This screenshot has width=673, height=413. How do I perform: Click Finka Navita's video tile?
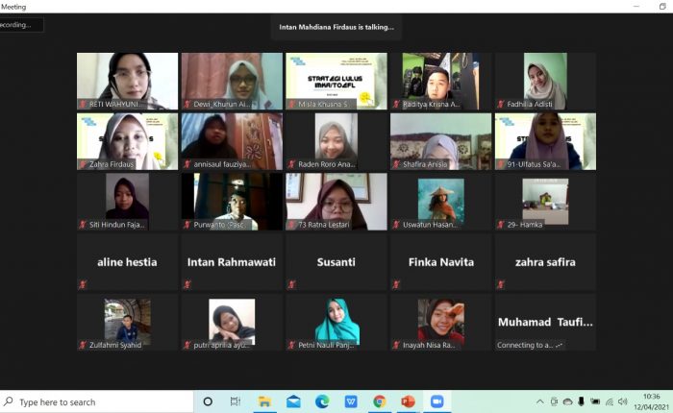440,261
